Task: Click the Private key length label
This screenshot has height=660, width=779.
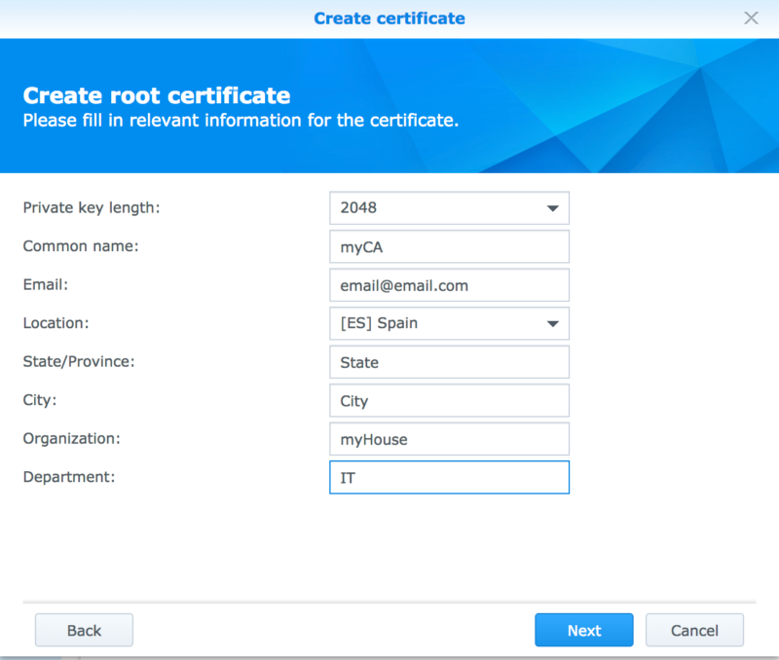Action: point(92,207)
